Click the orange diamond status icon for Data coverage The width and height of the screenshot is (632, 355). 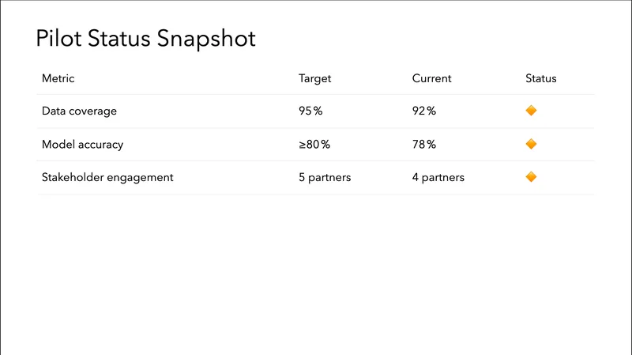(531, 111)
